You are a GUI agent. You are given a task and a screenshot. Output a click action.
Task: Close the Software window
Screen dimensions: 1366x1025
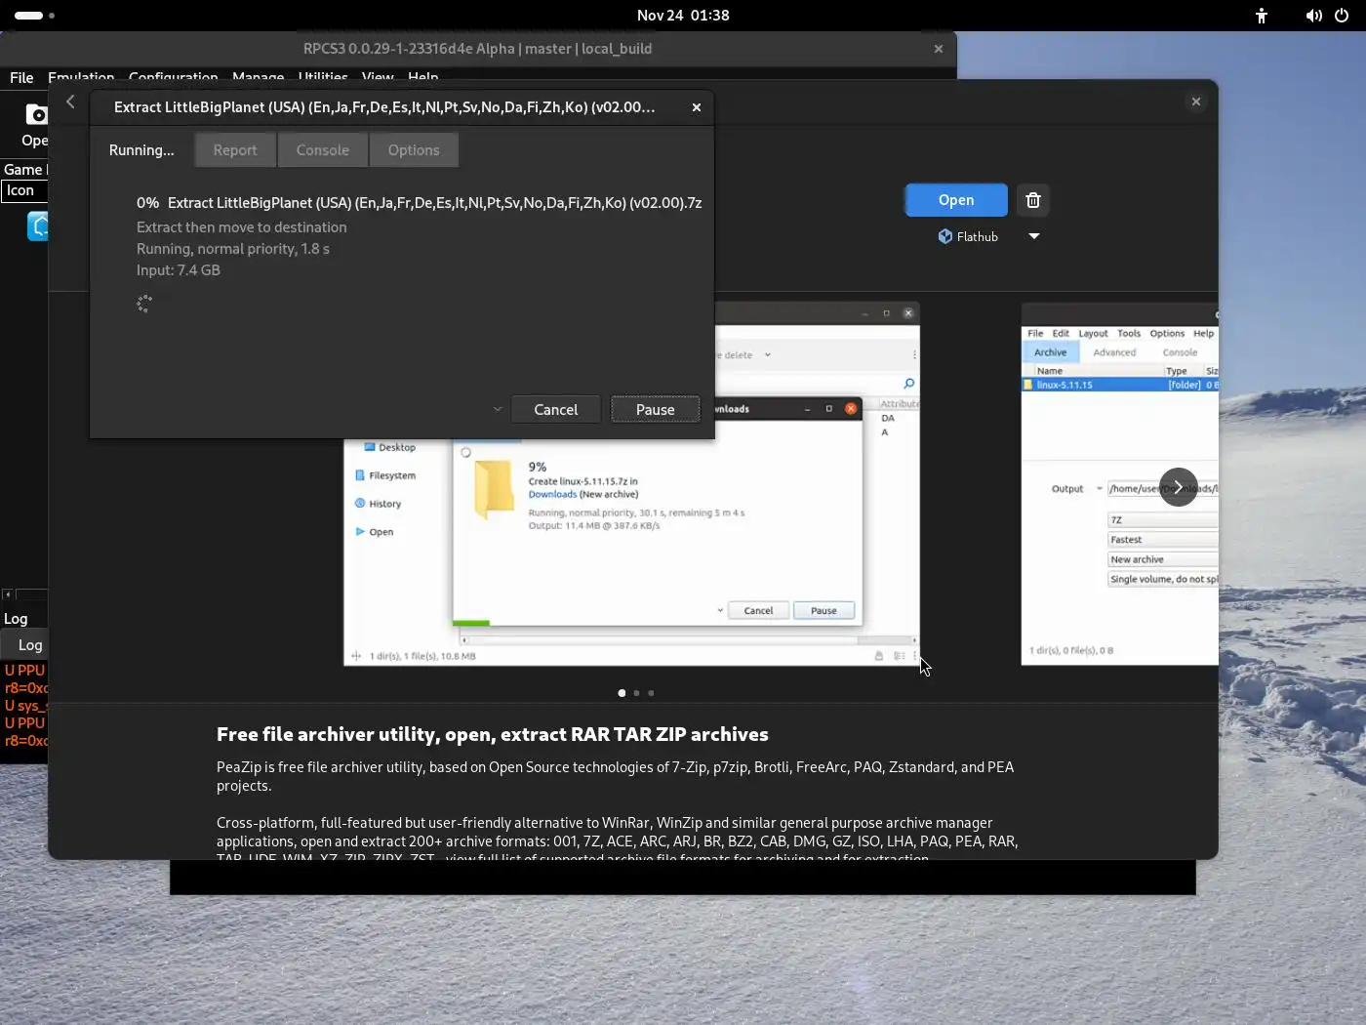click(1196, 102)
